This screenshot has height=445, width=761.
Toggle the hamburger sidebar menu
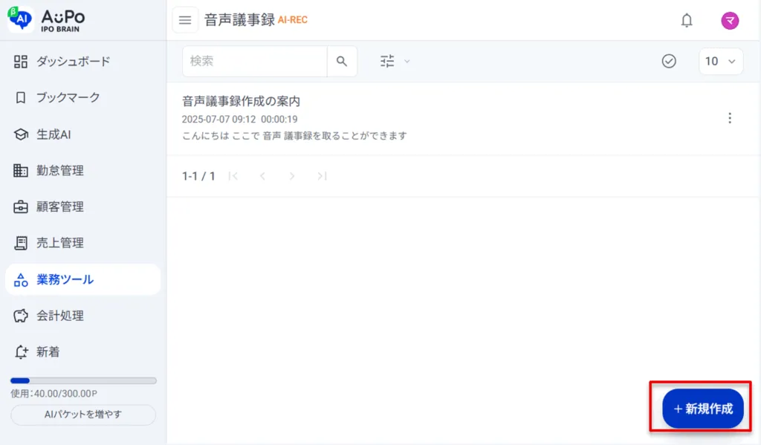click(x=185, y=20)
